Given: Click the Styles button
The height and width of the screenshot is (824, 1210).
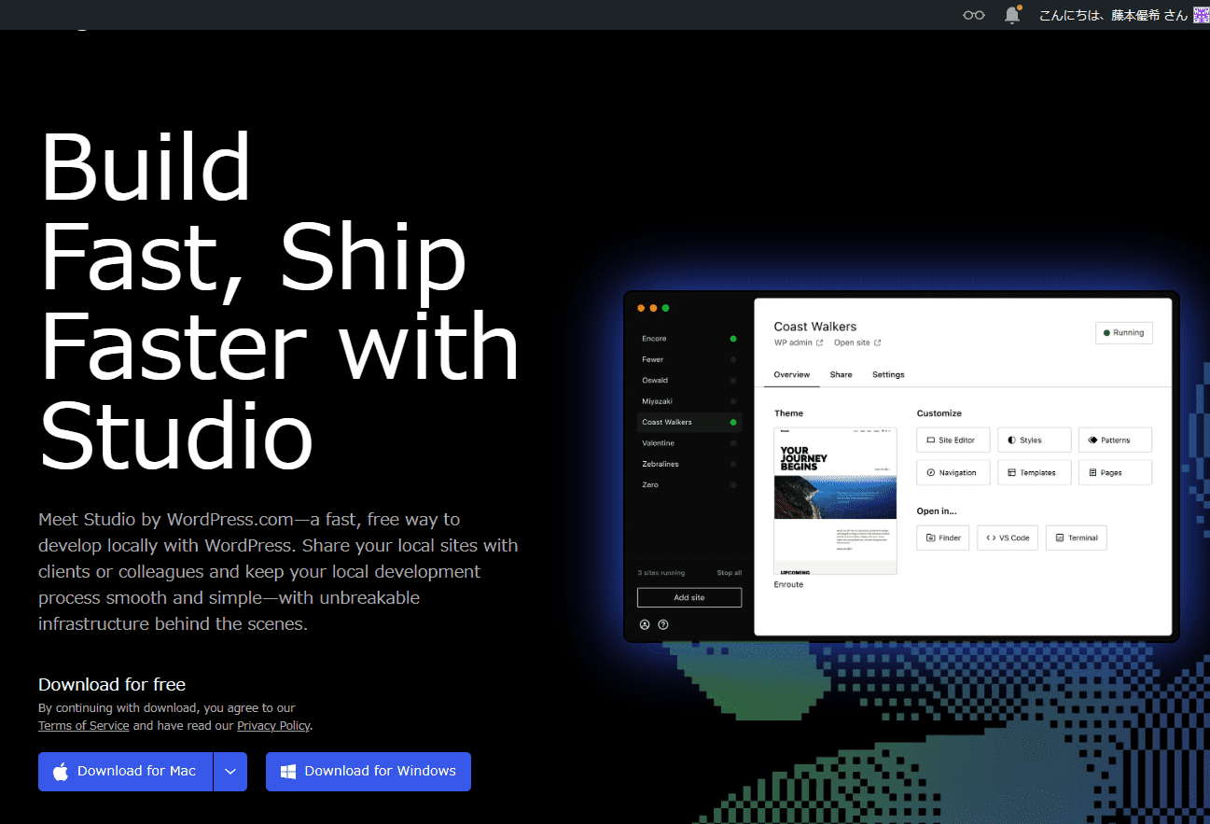Looking at the screenshot, I should [1034, 440].
